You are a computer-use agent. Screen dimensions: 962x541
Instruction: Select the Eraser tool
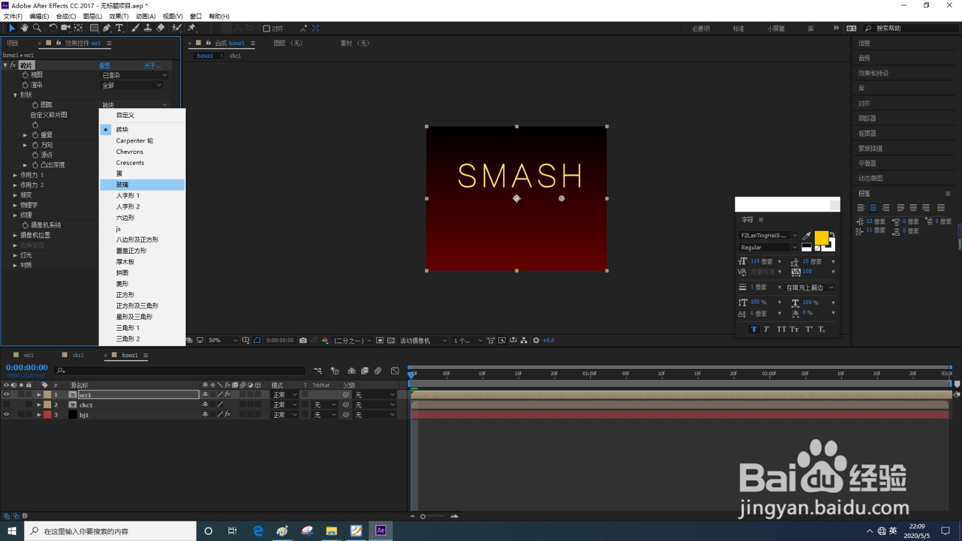[161, 28]
